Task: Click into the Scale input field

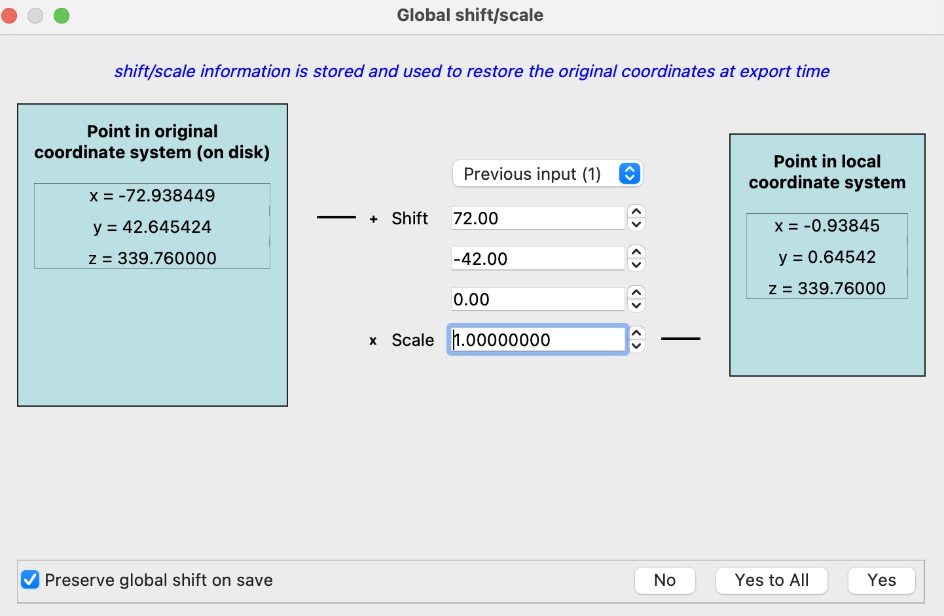Action: [x=537, y=340]
